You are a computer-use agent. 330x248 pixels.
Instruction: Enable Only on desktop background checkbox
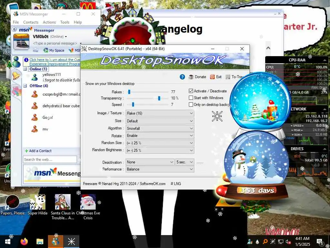(191, 104)
